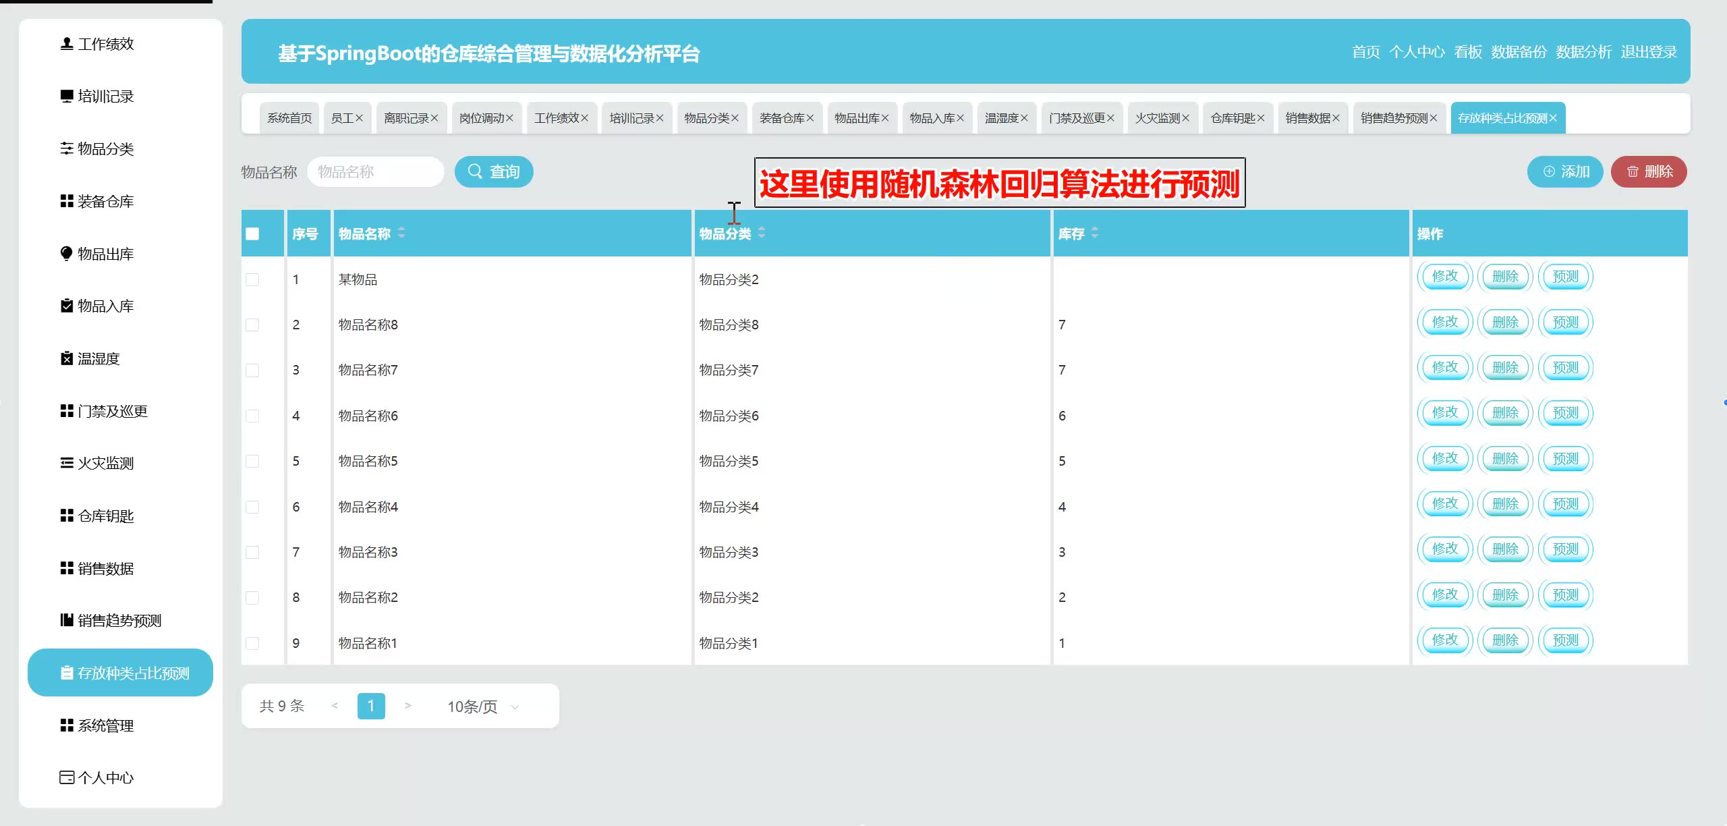Click the 添加 button

[1564, 171]
